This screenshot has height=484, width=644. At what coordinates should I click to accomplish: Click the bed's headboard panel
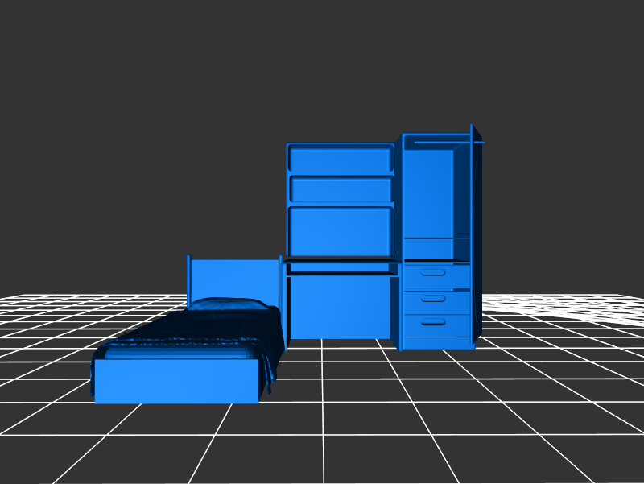point(233,278)
